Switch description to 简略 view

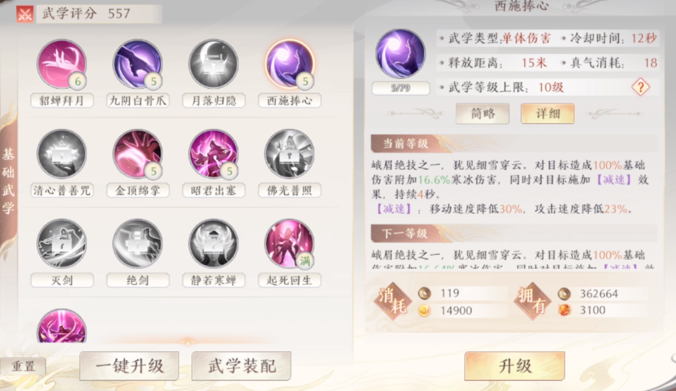(482, 113)
